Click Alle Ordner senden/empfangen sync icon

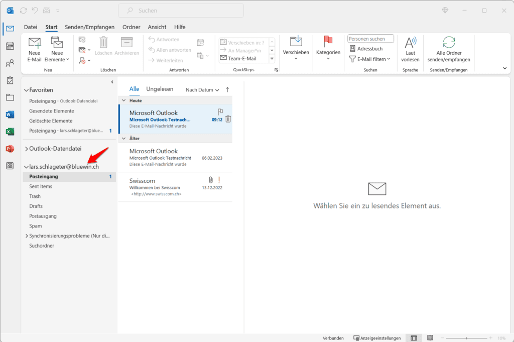[449, 42]
